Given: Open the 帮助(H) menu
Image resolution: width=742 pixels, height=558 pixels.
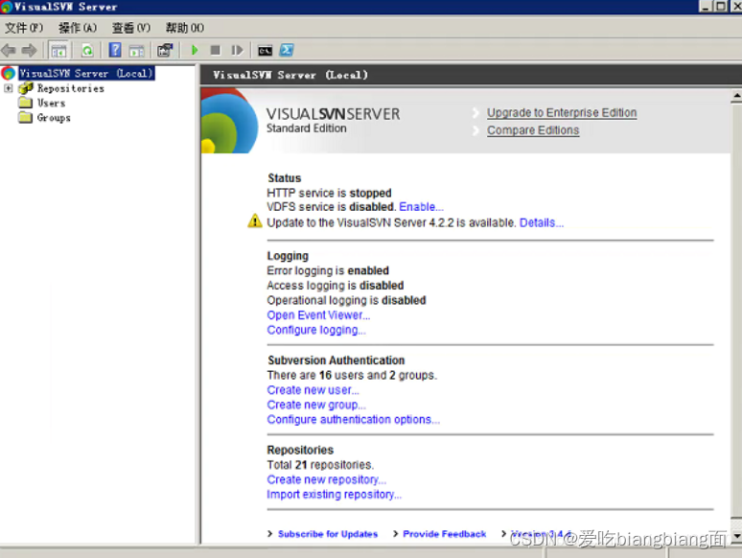Looking at the screenshot, I should [x=185, y=28].
